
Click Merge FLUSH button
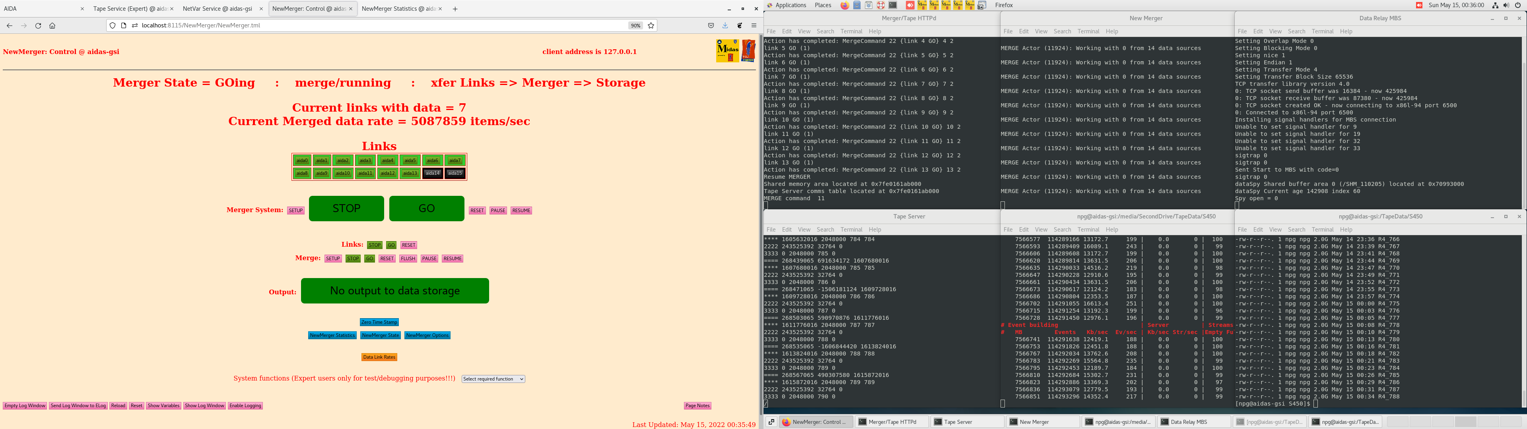[x=408, y=259]
